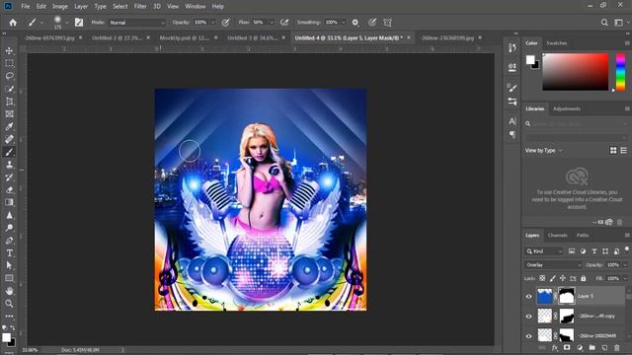Open the brush preset picker arrow
This screenshot has width=632, height=355.
66,23
